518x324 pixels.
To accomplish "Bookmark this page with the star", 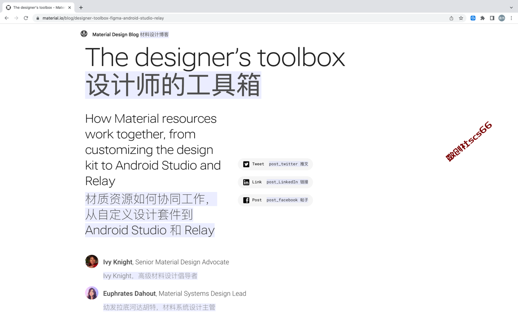I will tap(461, 18).
